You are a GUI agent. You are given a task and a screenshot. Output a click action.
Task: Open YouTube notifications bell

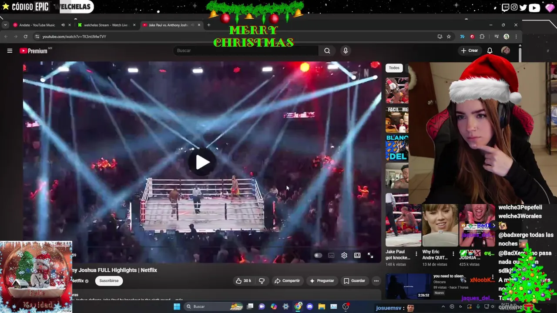pyautogui.click(x=490, y=50)
